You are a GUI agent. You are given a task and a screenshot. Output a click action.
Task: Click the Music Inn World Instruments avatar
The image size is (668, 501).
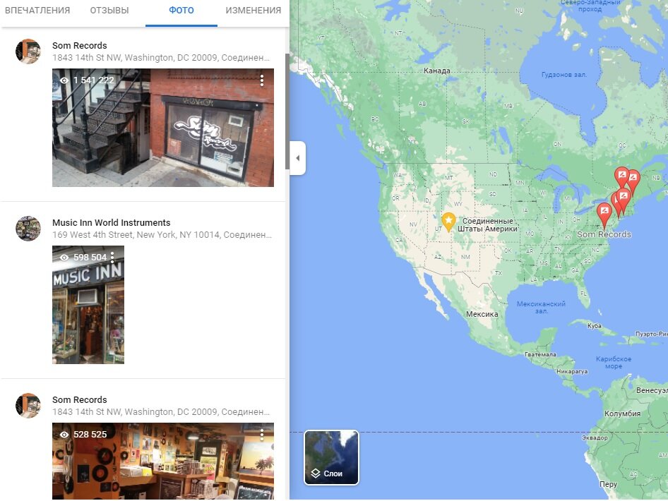click(28, 228)
